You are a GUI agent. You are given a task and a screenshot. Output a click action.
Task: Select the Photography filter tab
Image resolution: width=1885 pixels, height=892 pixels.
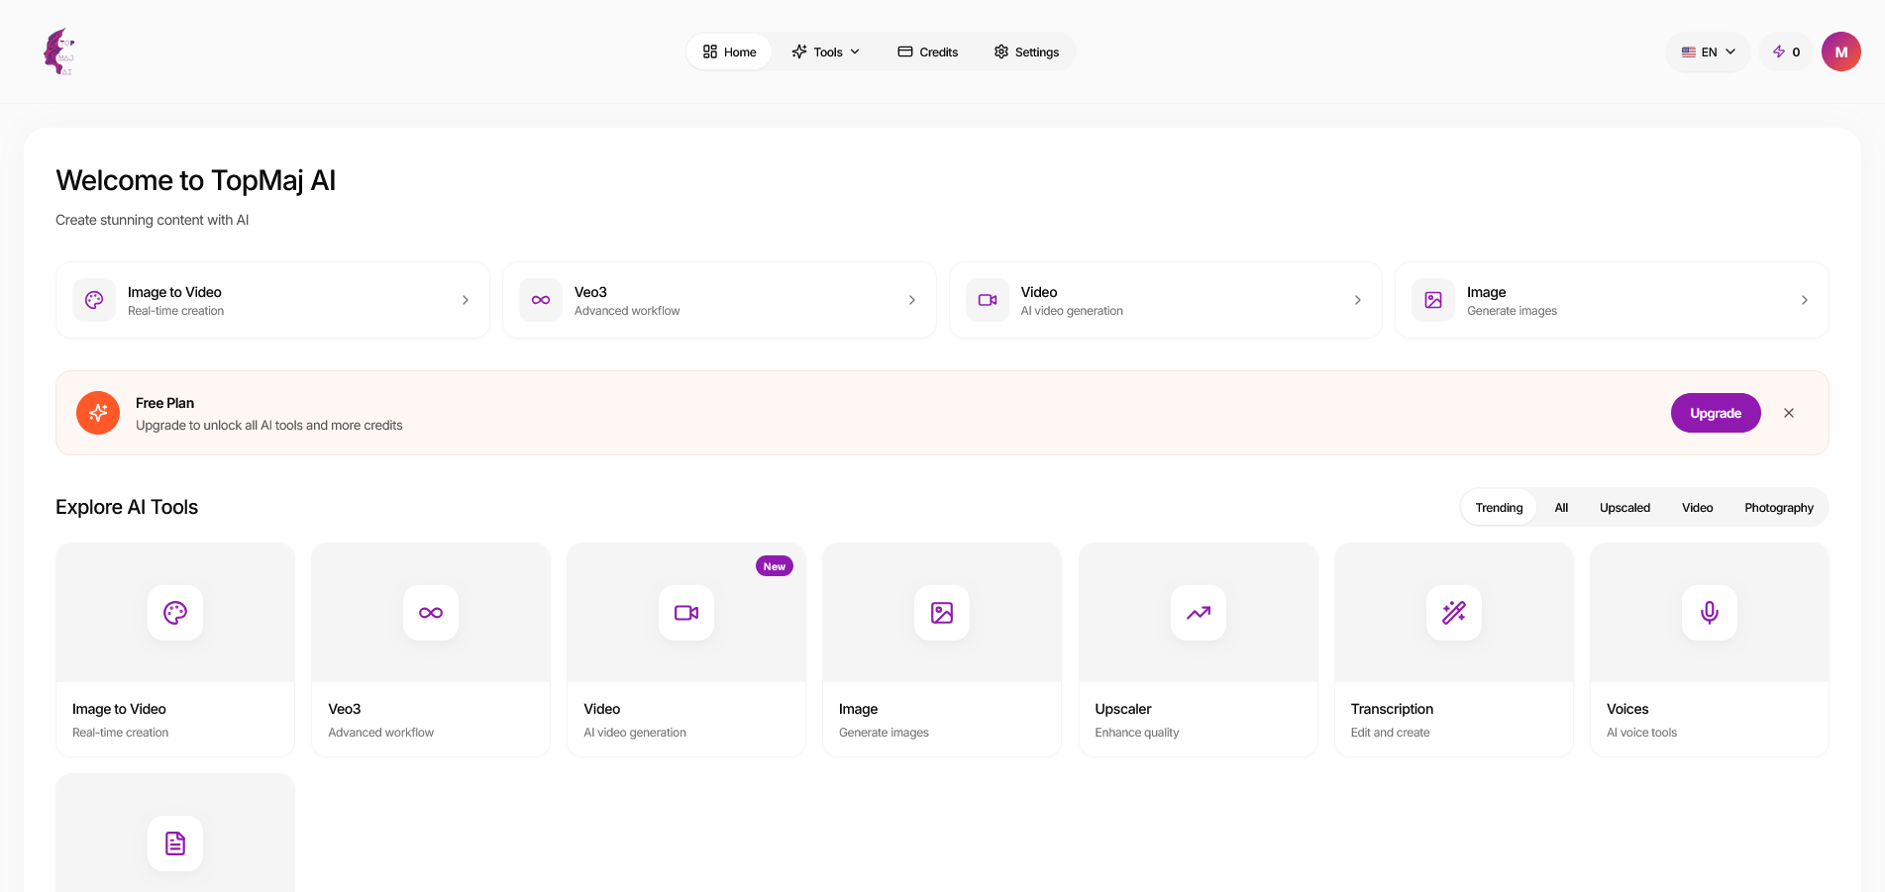pyautogui.click(x=1778, y=508)
